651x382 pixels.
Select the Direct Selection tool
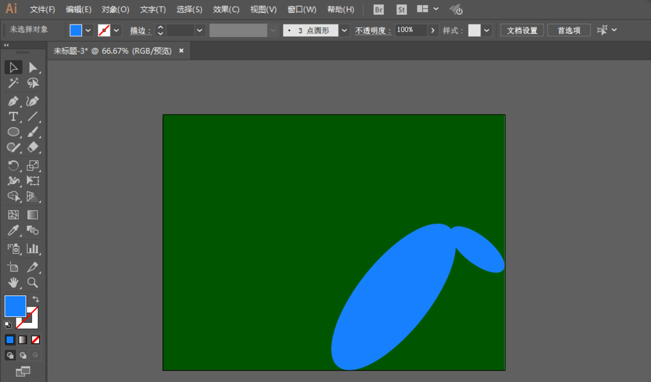(33, 68)
